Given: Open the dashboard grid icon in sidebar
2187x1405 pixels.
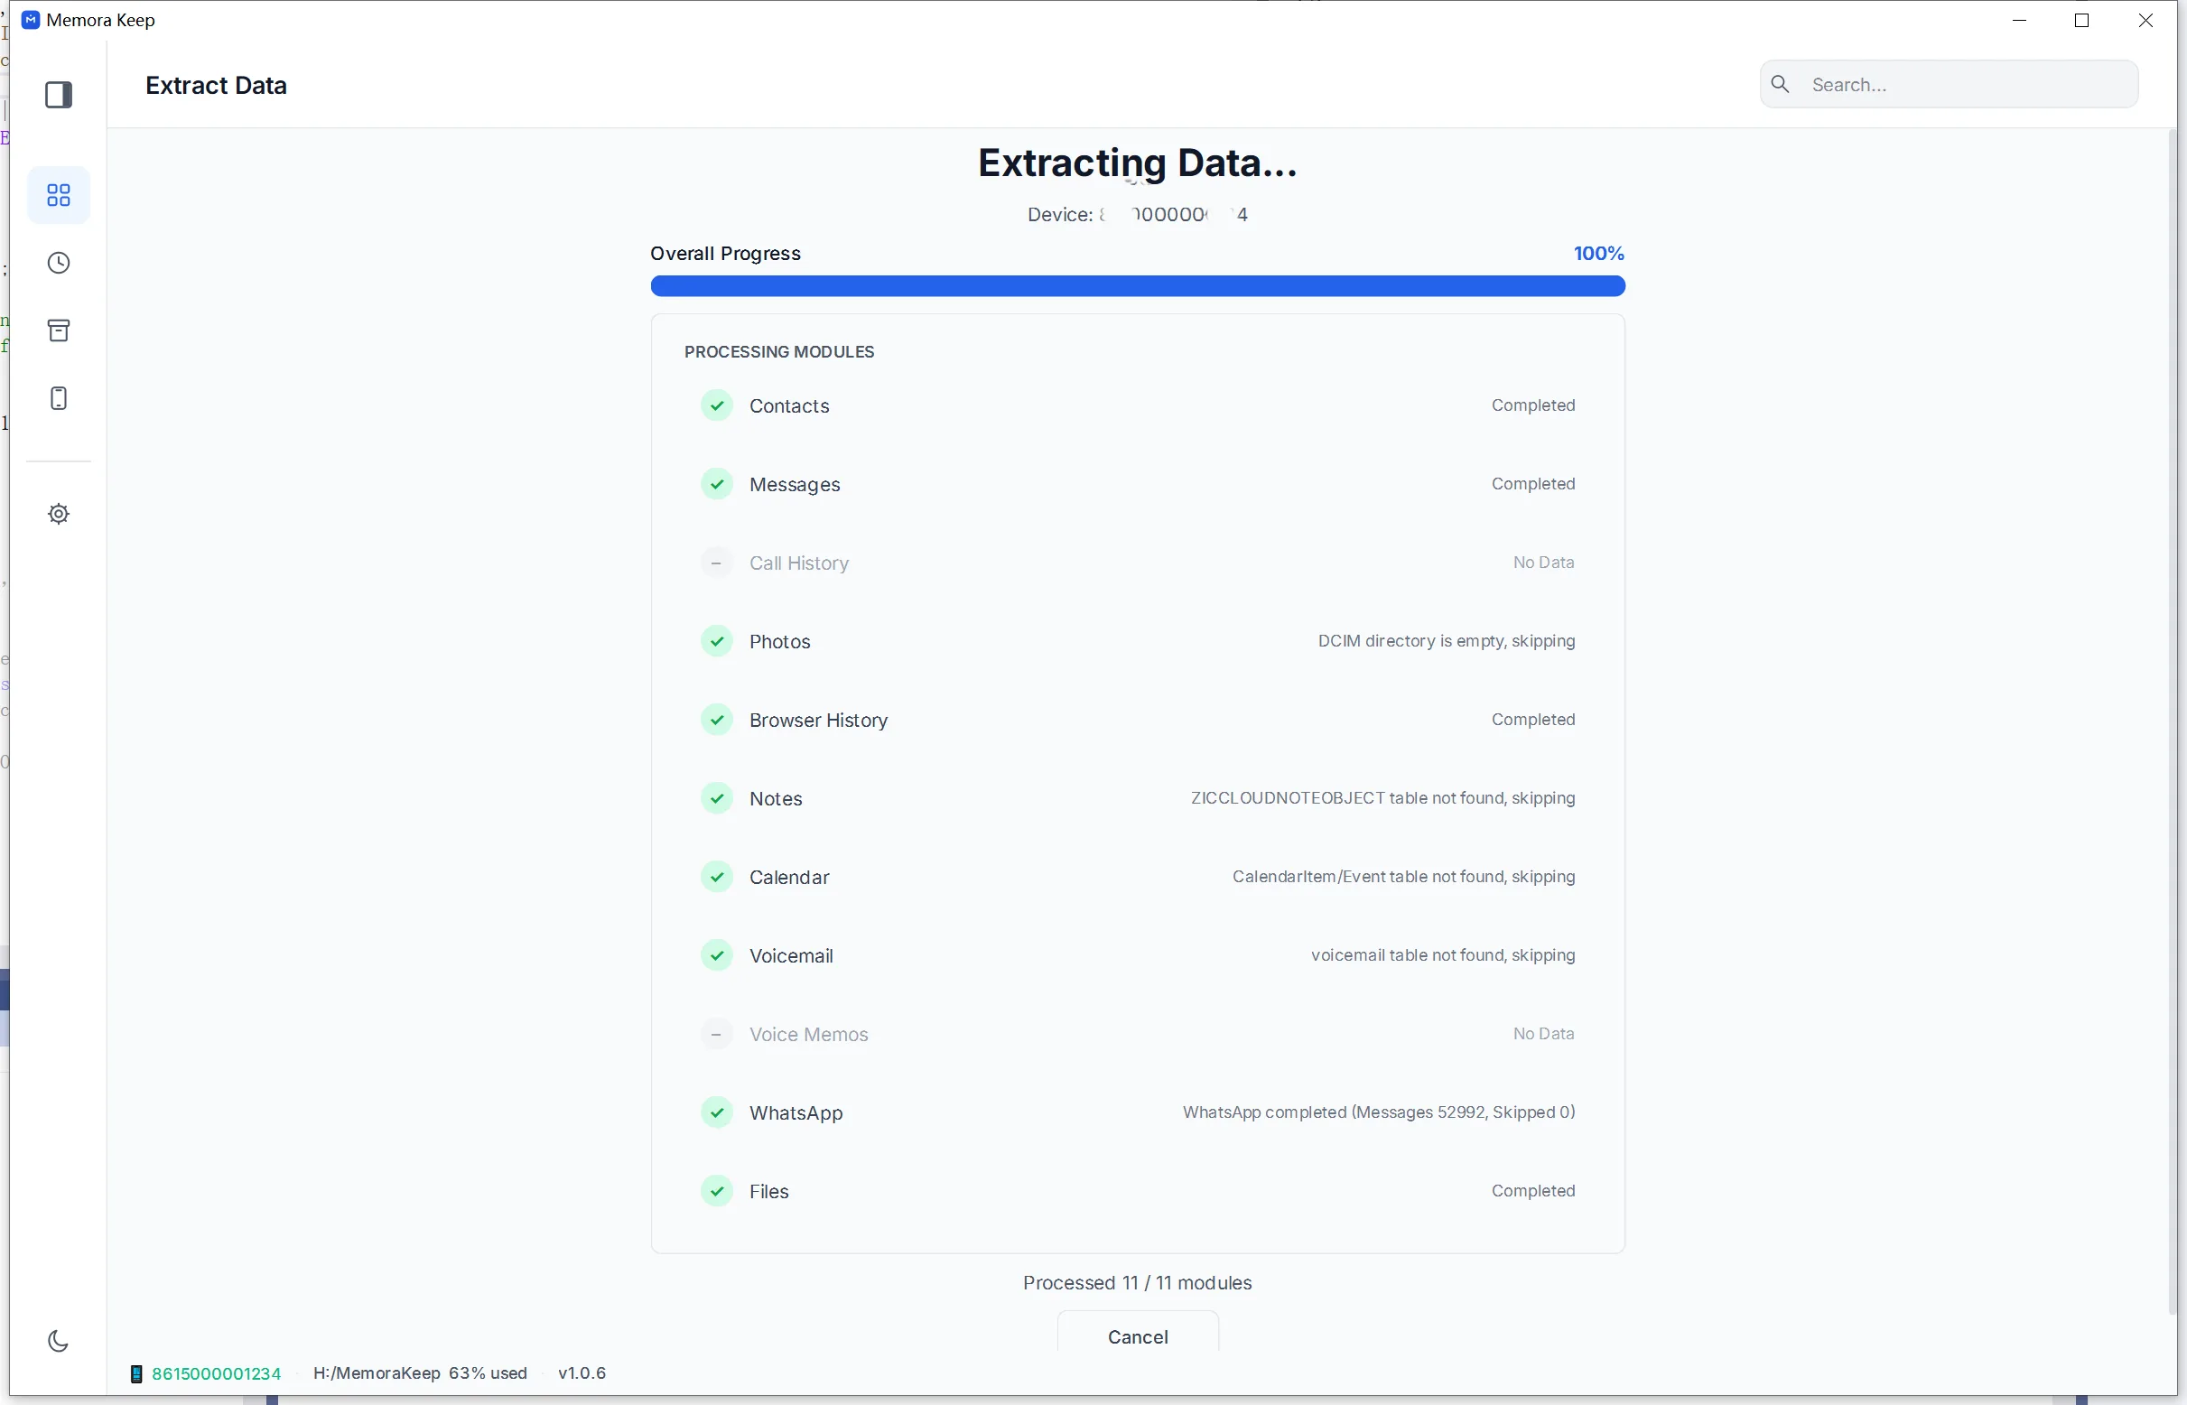Looking at the screenshot, I should click(59, 195).
